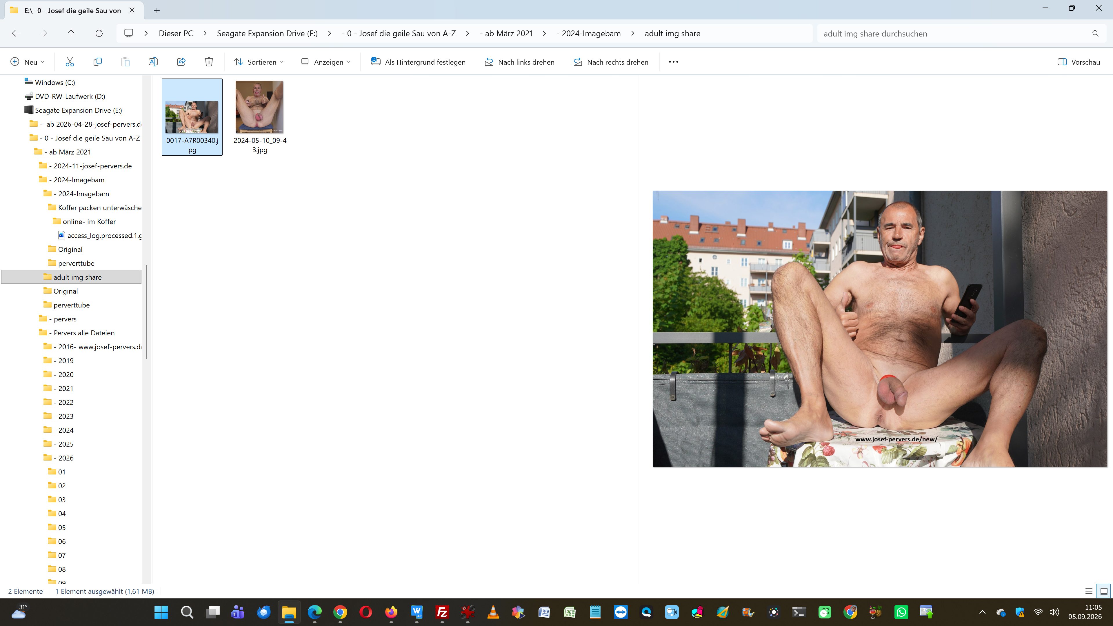Viewport: 1113px width, 626px height.
Task: Open the Anzeigen dropdown
Action: click(x=326, y=62)
